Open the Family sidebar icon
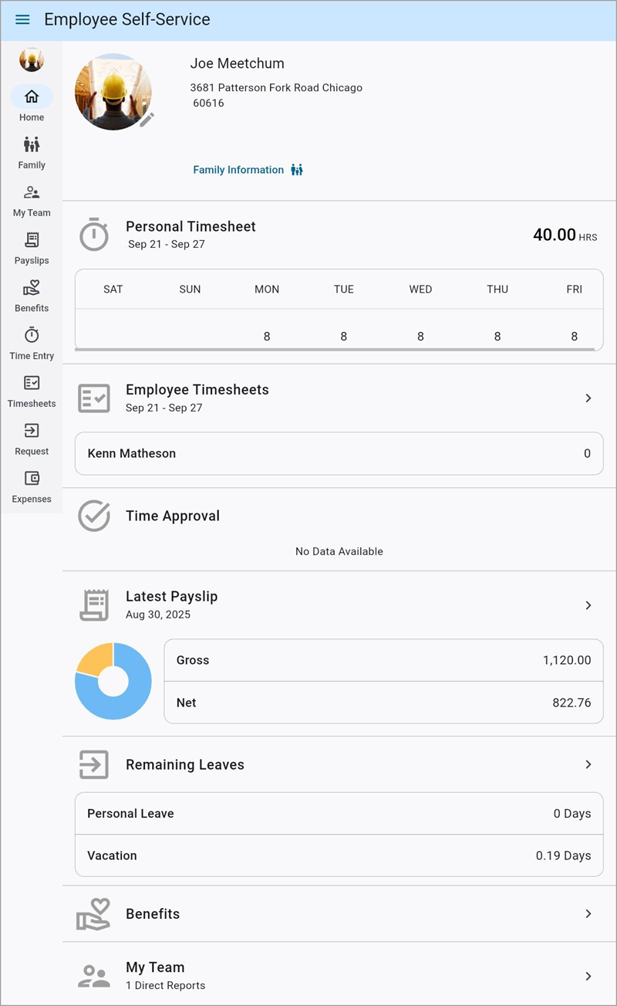Viewport: 617px width, 1006px height. pos(32,144)
